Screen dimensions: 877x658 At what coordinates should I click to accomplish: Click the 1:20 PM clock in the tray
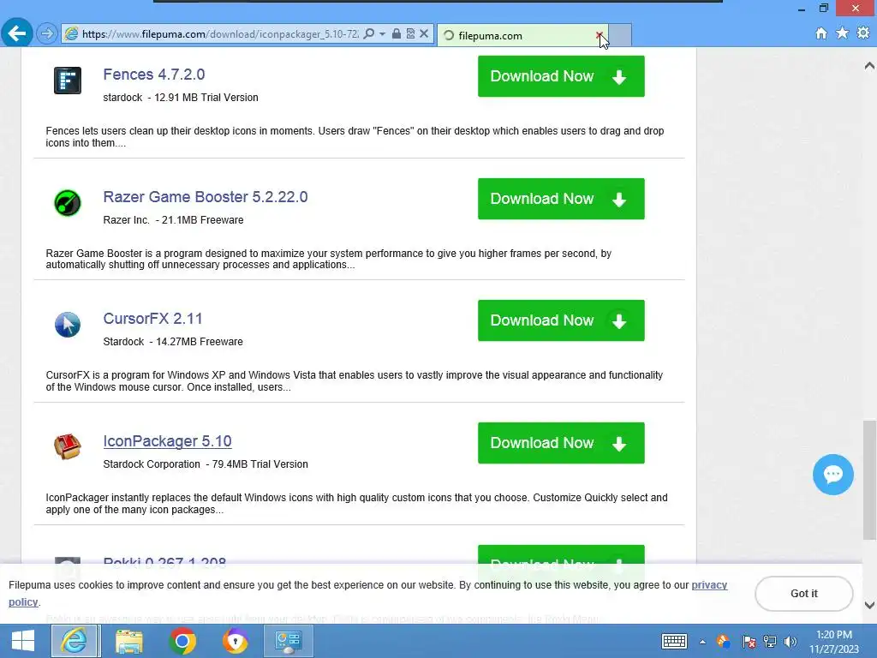[834, 635]
